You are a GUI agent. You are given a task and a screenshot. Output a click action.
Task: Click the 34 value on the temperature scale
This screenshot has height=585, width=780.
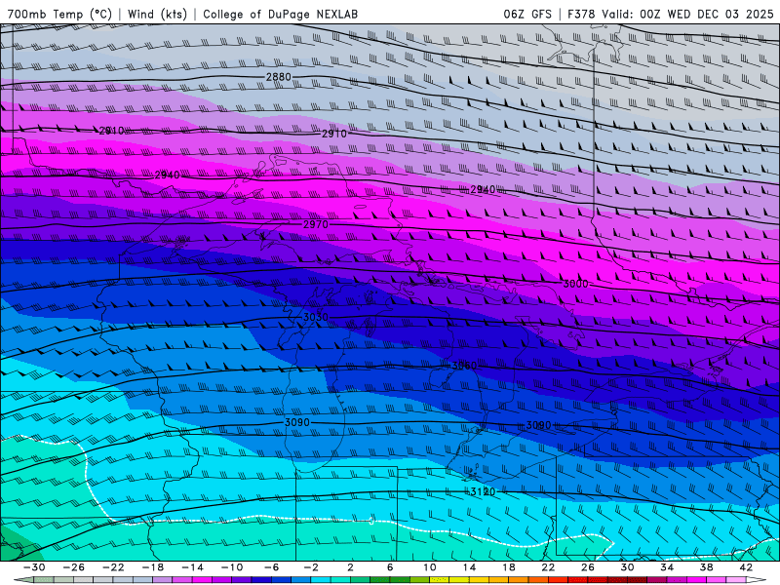[x=667, y=567]
